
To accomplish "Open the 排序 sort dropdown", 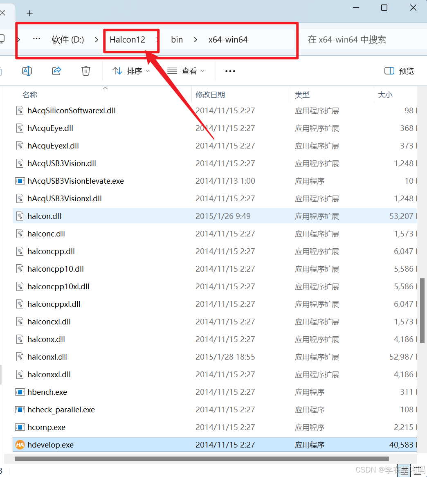I will pyautogui.click(x=130, y=71).
